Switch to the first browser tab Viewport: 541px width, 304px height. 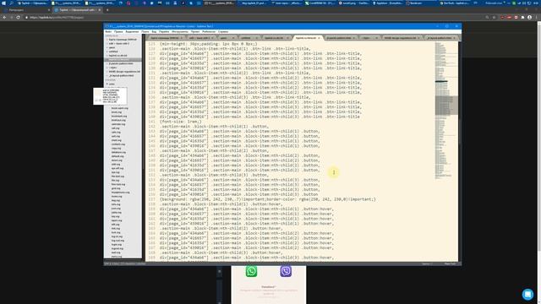click(x=26, y=10)
